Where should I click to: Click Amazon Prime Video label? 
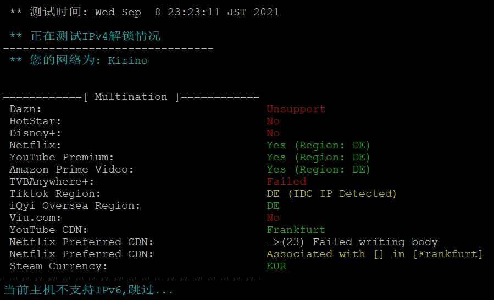click(71, 170)
